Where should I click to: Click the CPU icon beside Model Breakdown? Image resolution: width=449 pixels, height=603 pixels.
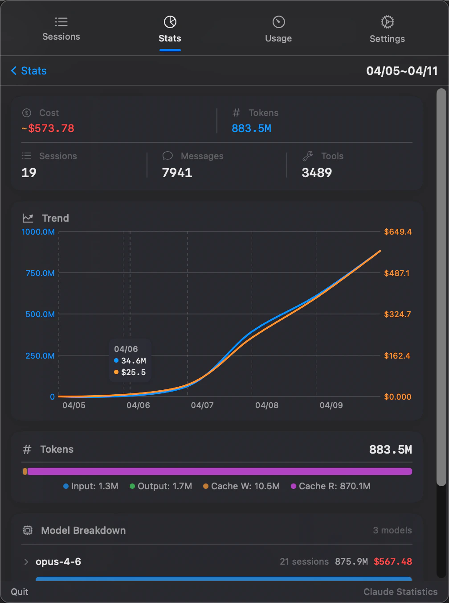[x=27, y=530]
